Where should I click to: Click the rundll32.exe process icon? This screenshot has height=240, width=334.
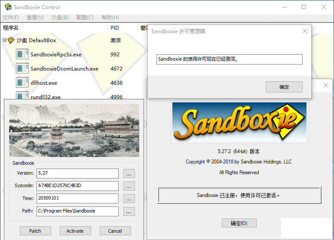[22, 95]
